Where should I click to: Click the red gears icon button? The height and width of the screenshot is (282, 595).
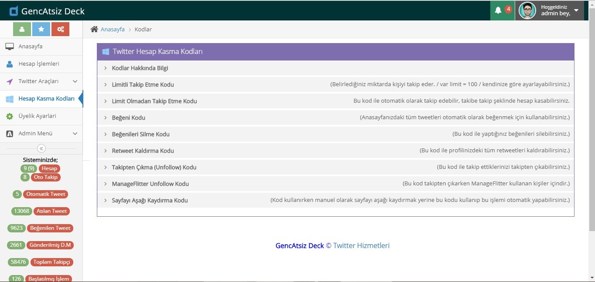pyautogui.click(x=60, y=29)
